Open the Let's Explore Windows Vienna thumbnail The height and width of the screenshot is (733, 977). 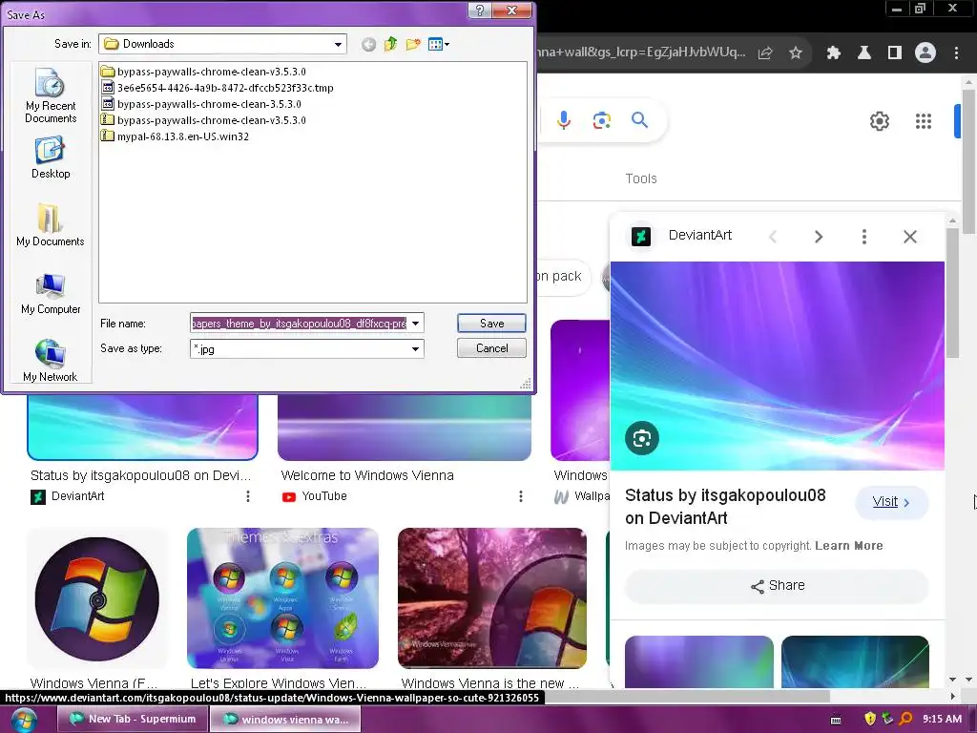(282, 598)
